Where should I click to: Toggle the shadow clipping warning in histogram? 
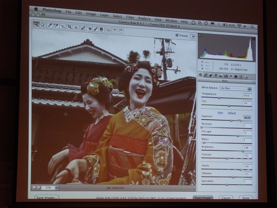coord(200,34)
